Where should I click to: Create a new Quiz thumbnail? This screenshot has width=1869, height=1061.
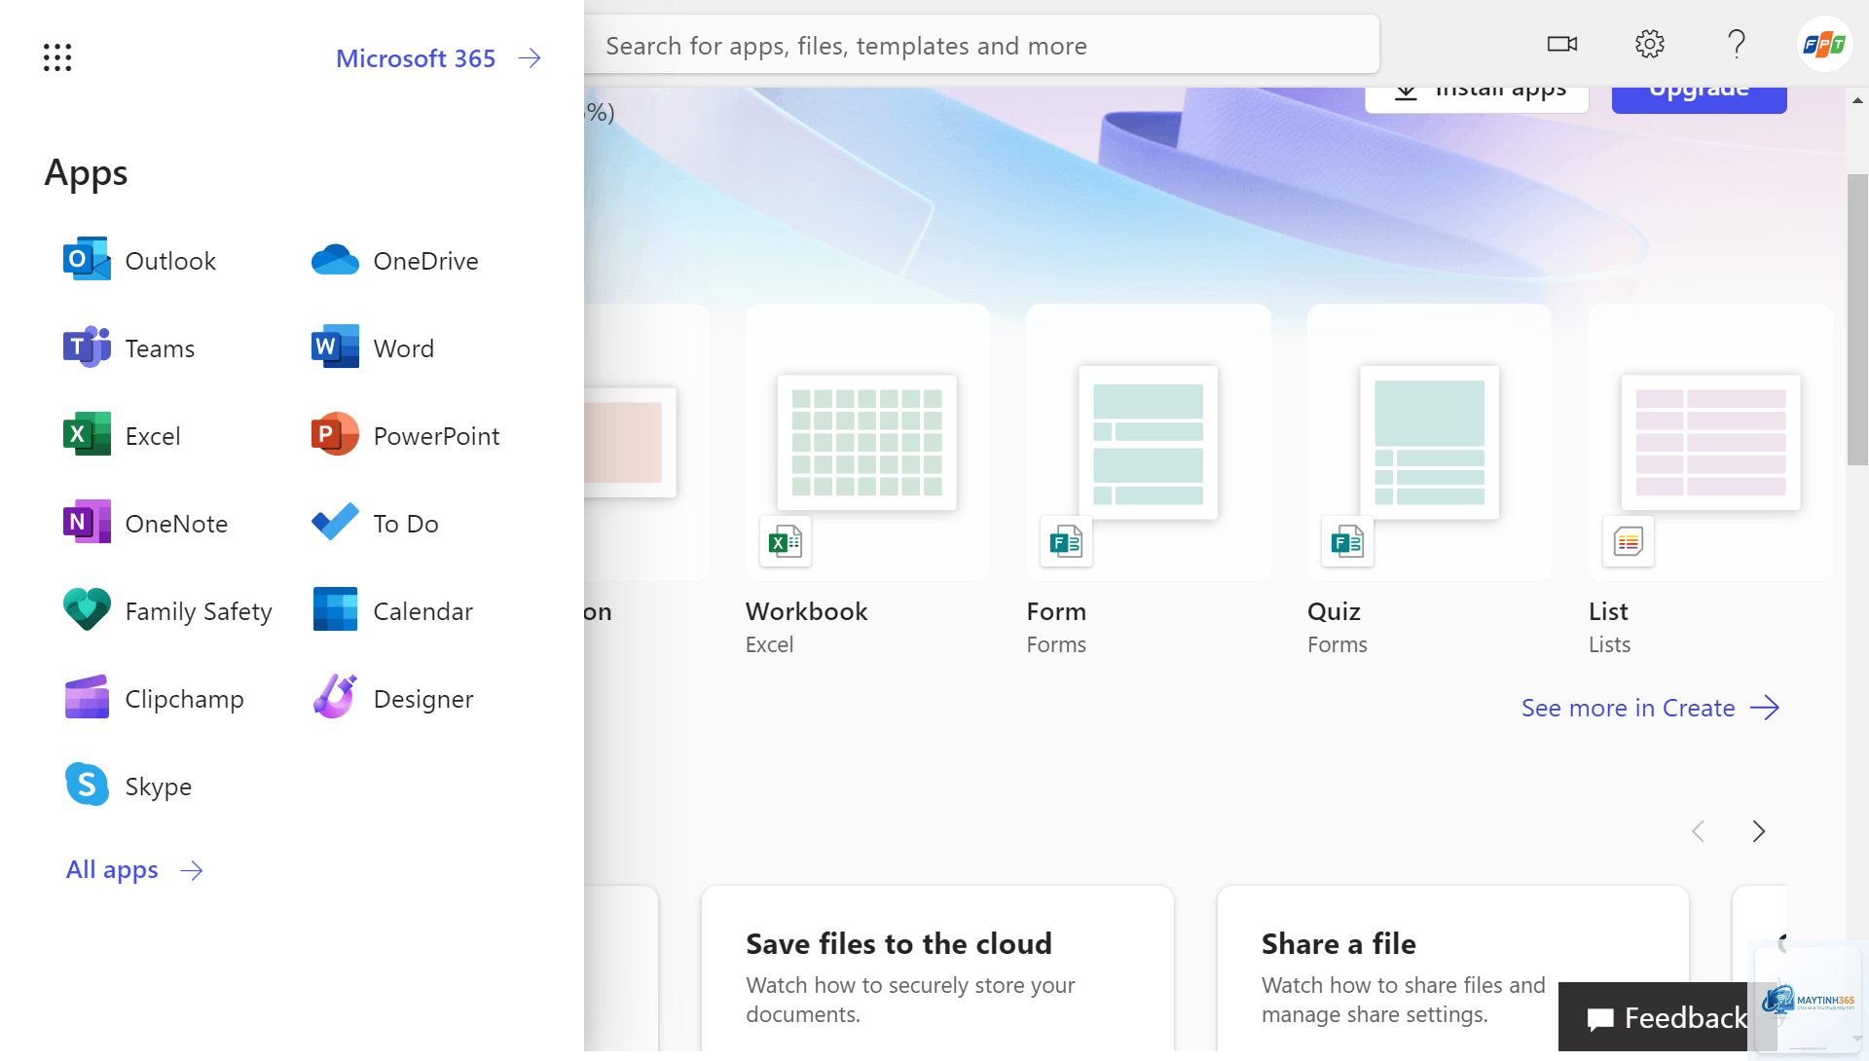click(x=1429, y=442)
